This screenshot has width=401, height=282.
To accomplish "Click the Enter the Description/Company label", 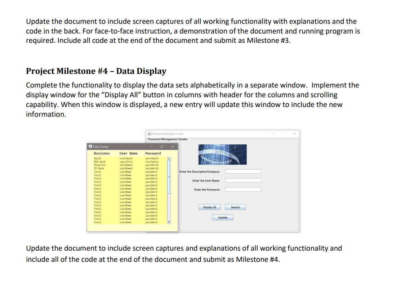I will tap(200, 171).
